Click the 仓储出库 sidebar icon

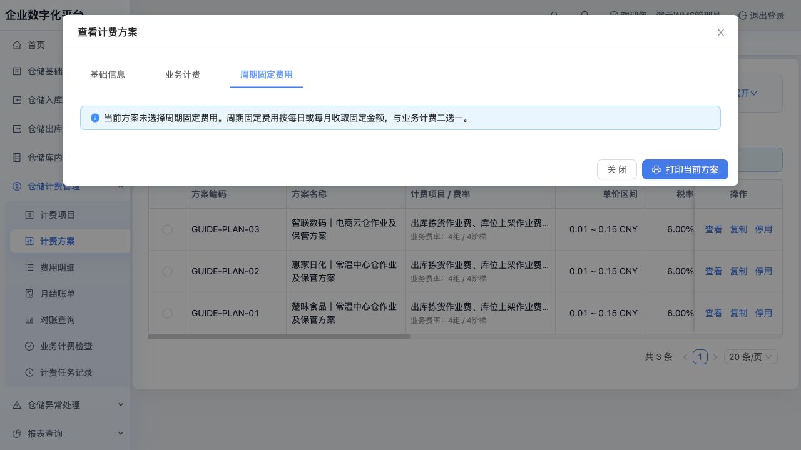coord(17,129)
